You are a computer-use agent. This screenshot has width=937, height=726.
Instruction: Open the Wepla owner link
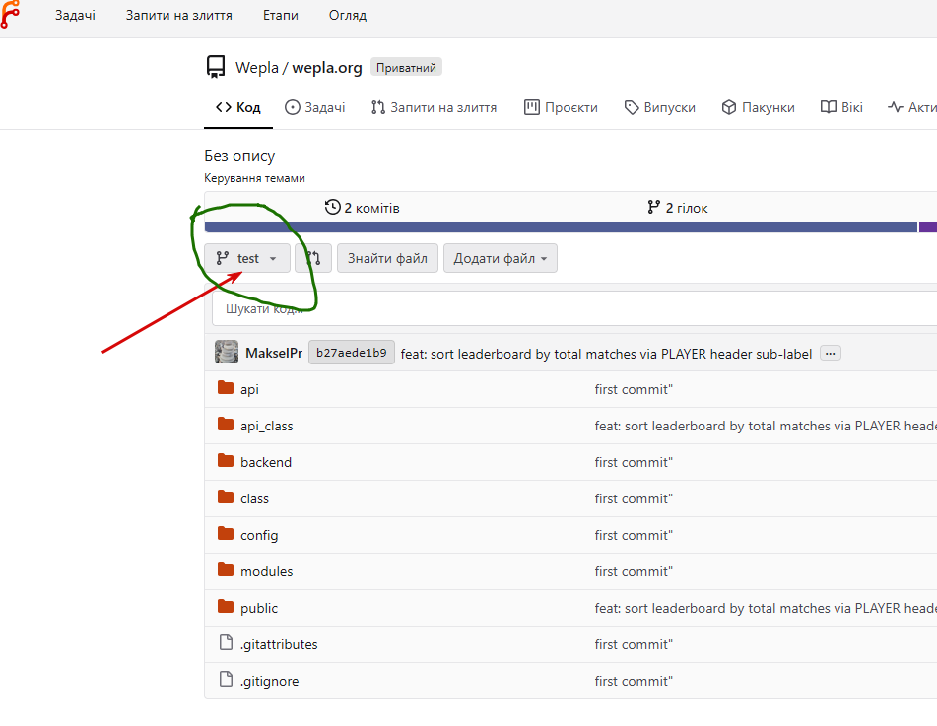pyautogui.click(x=257, y=68)
